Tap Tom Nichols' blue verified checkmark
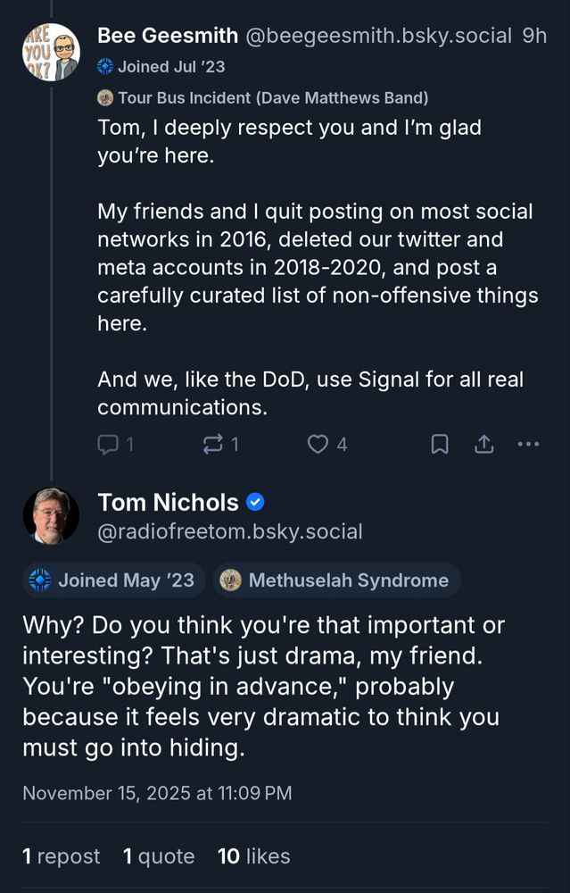 click(x=255, y=503)
